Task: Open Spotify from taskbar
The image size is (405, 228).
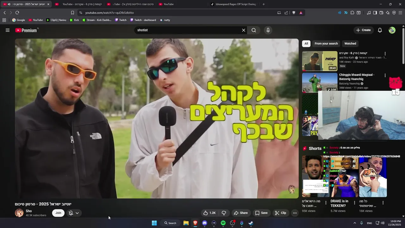Action: 223,223
